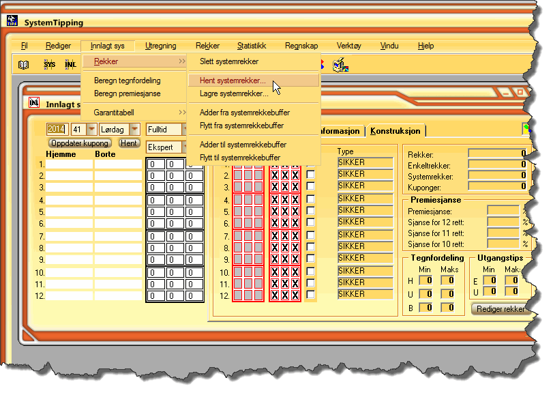
Task: Open the Ekspert dropdown
Action: tap(184, 147)
